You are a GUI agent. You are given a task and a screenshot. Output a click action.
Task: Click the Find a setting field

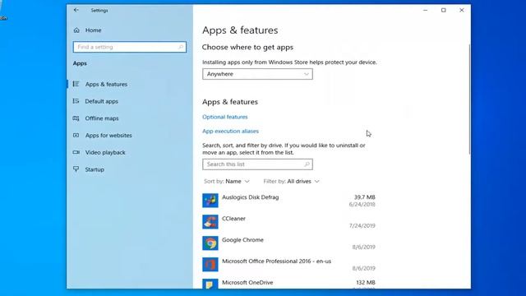(x=130, y=47)
